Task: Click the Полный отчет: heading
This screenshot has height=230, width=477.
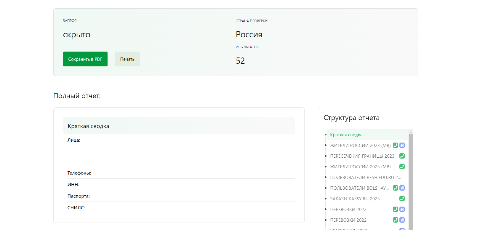Action: [x=77, y=96]
